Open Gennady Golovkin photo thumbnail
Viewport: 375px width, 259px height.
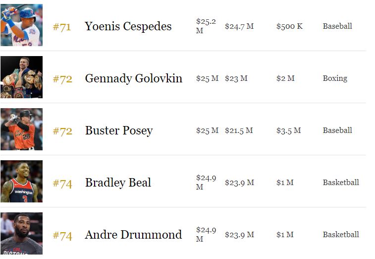pos(21,77)
